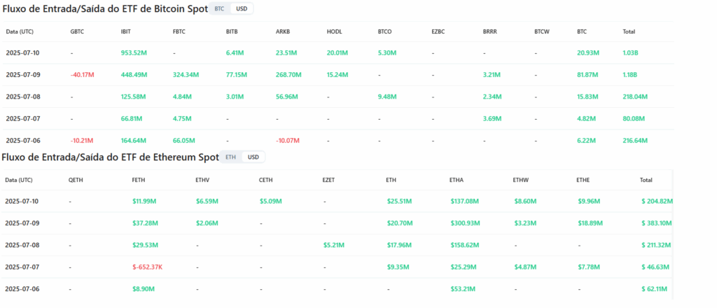Select Ethereum total $ 204.82M
Viewport: 717px width, 308px height.
(657, 201)
